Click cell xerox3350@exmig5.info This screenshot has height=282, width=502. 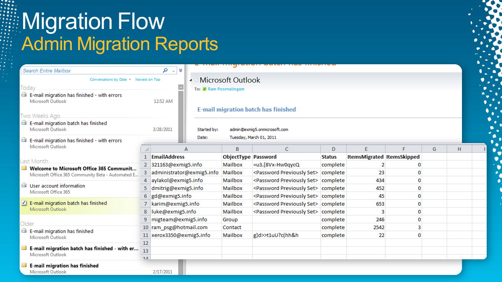(x=186, y=235)
